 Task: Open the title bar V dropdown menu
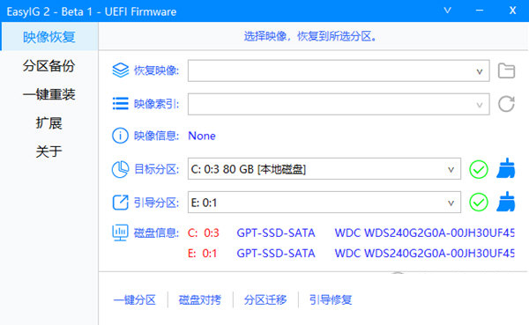coord(447,11)
